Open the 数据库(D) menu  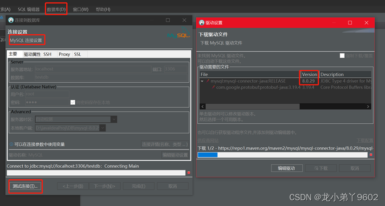(56, 9)
